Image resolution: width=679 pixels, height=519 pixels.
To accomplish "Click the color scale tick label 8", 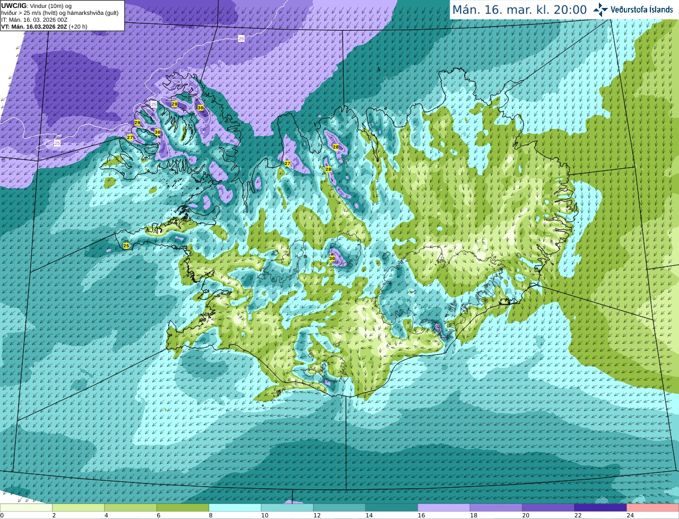I will pyautogui.click(x=211, y=515).
